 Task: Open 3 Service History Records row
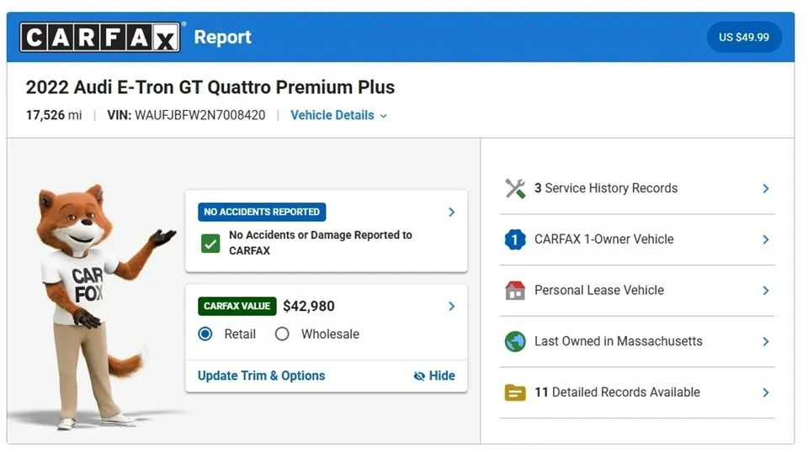click(637, 188)
